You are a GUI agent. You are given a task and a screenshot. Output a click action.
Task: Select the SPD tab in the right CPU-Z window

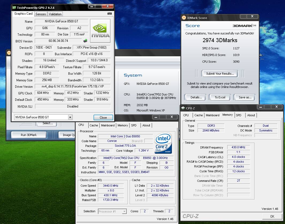pos(239,115)
